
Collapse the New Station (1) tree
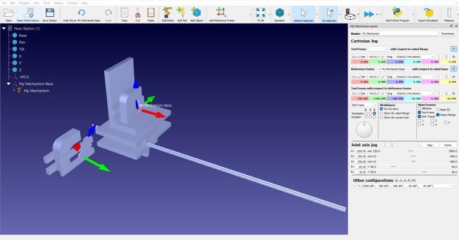coord(4,28)
